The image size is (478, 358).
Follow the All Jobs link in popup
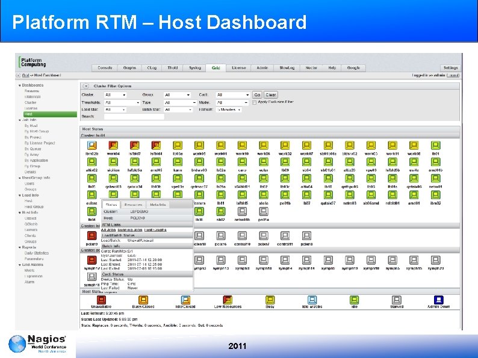coord(108,230)
